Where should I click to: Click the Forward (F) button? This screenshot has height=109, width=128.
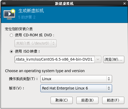[x=113, y=100]
